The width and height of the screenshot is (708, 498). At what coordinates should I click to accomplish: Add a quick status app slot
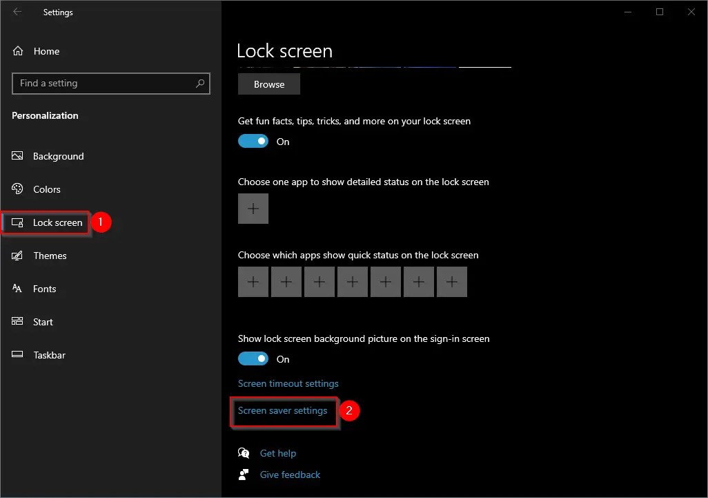click(253, 282)
